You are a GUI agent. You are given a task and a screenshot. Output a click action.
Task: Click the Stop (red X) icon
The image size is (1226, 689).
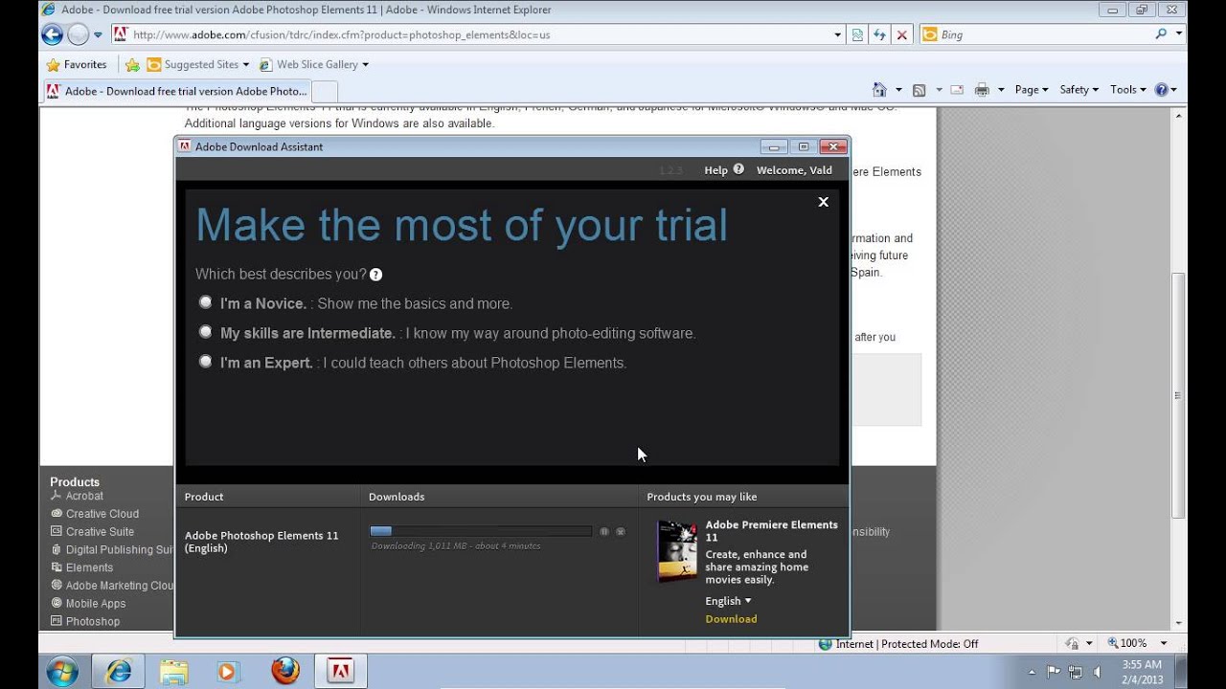901,34
